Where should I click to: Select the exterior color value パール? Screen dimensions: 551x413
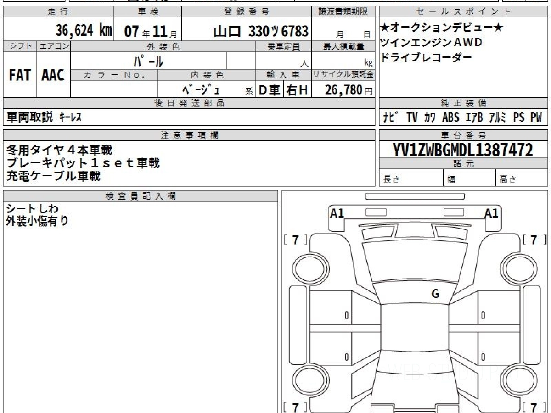click(148, 61)
